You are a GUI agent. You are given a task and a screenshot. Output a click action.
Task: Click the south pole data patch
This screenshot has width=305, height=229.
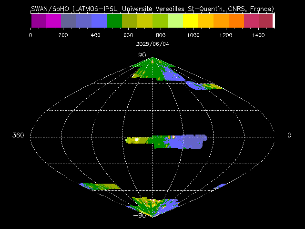[x=152, y=208]
